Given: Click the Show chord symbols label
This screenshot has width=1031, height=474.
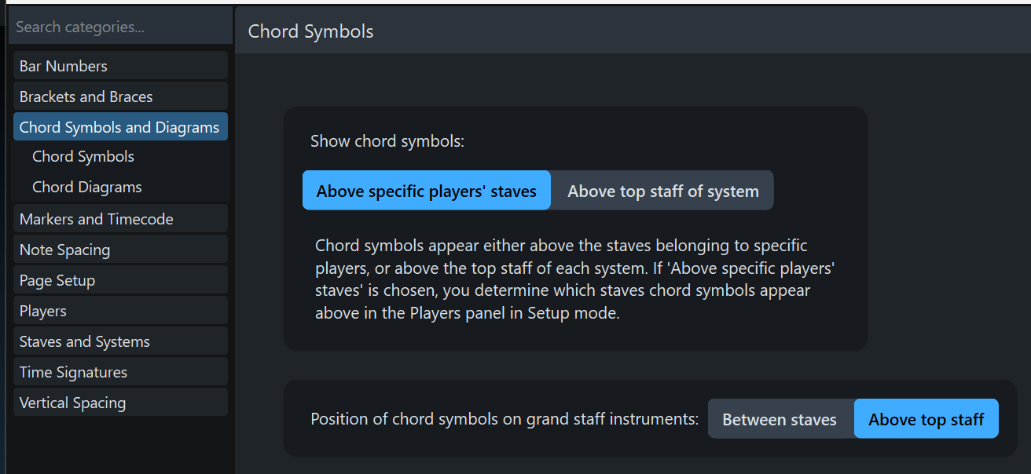Looking at the screenshot, I should [x=387, y=141].
